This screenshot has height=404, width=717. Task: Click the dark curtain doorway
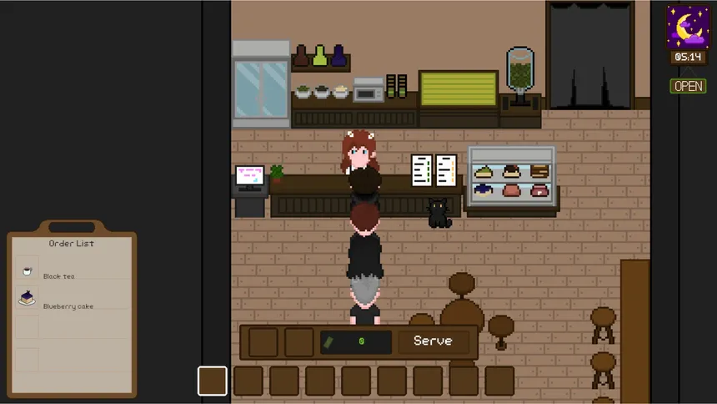590,56
